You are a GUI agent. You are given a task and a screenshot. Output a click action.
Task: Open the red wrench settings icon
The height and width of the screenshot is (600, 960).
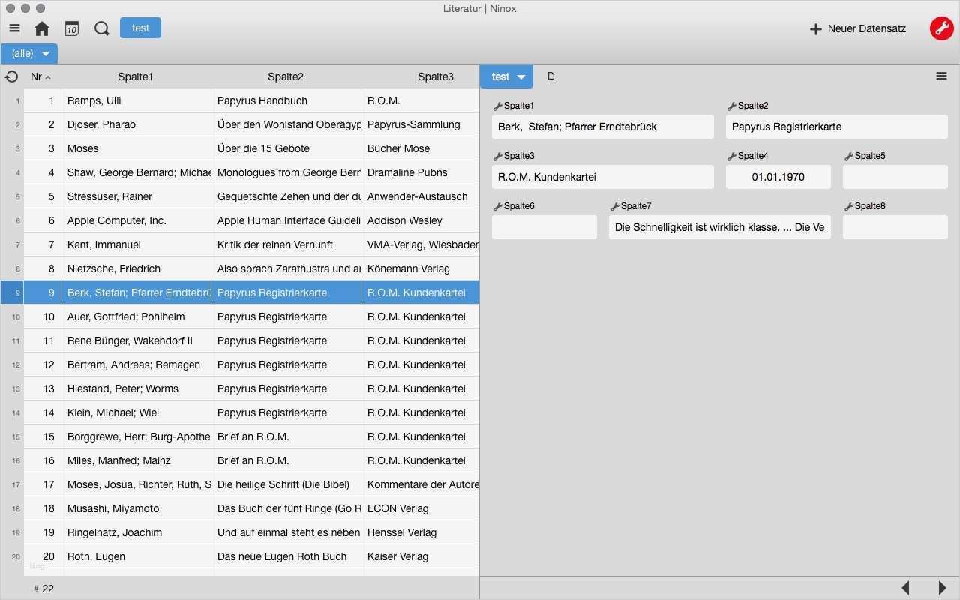[x=941, y=28]
